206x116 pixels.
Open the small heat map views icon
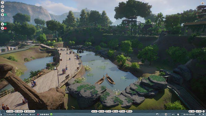204,111
